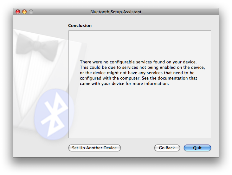Click the Set Up Another Device button
The height and width of the screenshot is (175, 232).
tap(94, 148)
